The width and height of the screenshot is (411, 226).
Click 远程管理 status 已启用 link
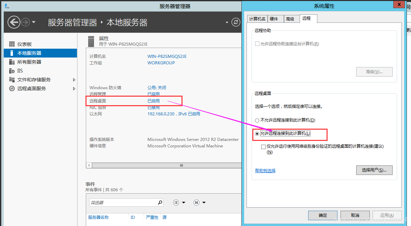(x=154, y=94)
